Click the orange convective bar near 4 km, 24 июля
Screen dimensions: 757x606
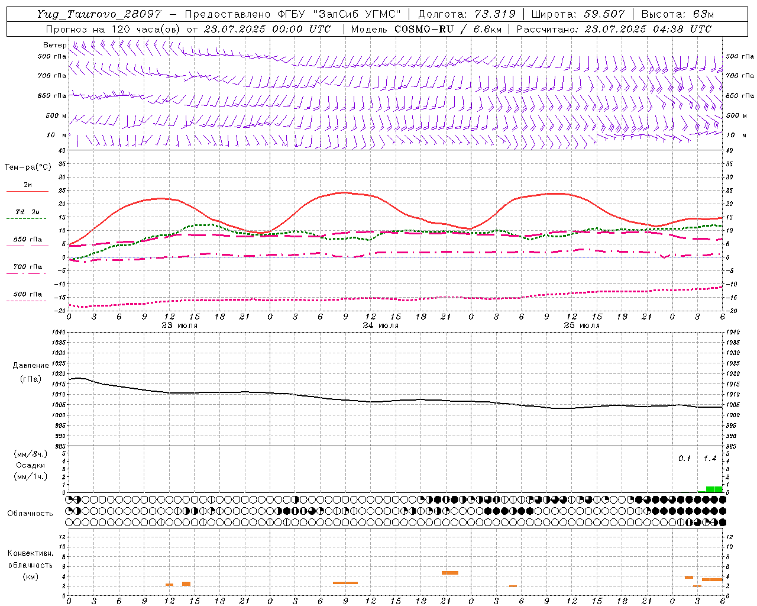450,573
